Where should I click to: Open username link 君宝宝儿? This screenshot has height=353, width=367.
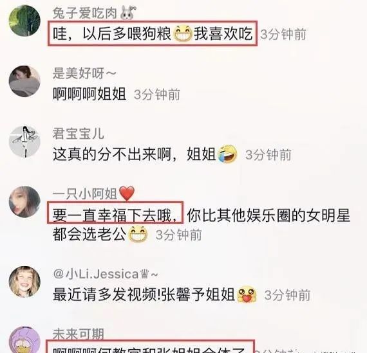pyautogui.click(x=78, y=134)
